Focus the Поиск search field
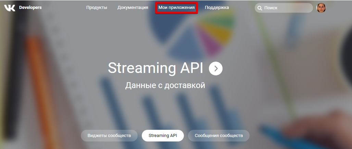Screen dimensions: 352x149 [x=284, y=8]
